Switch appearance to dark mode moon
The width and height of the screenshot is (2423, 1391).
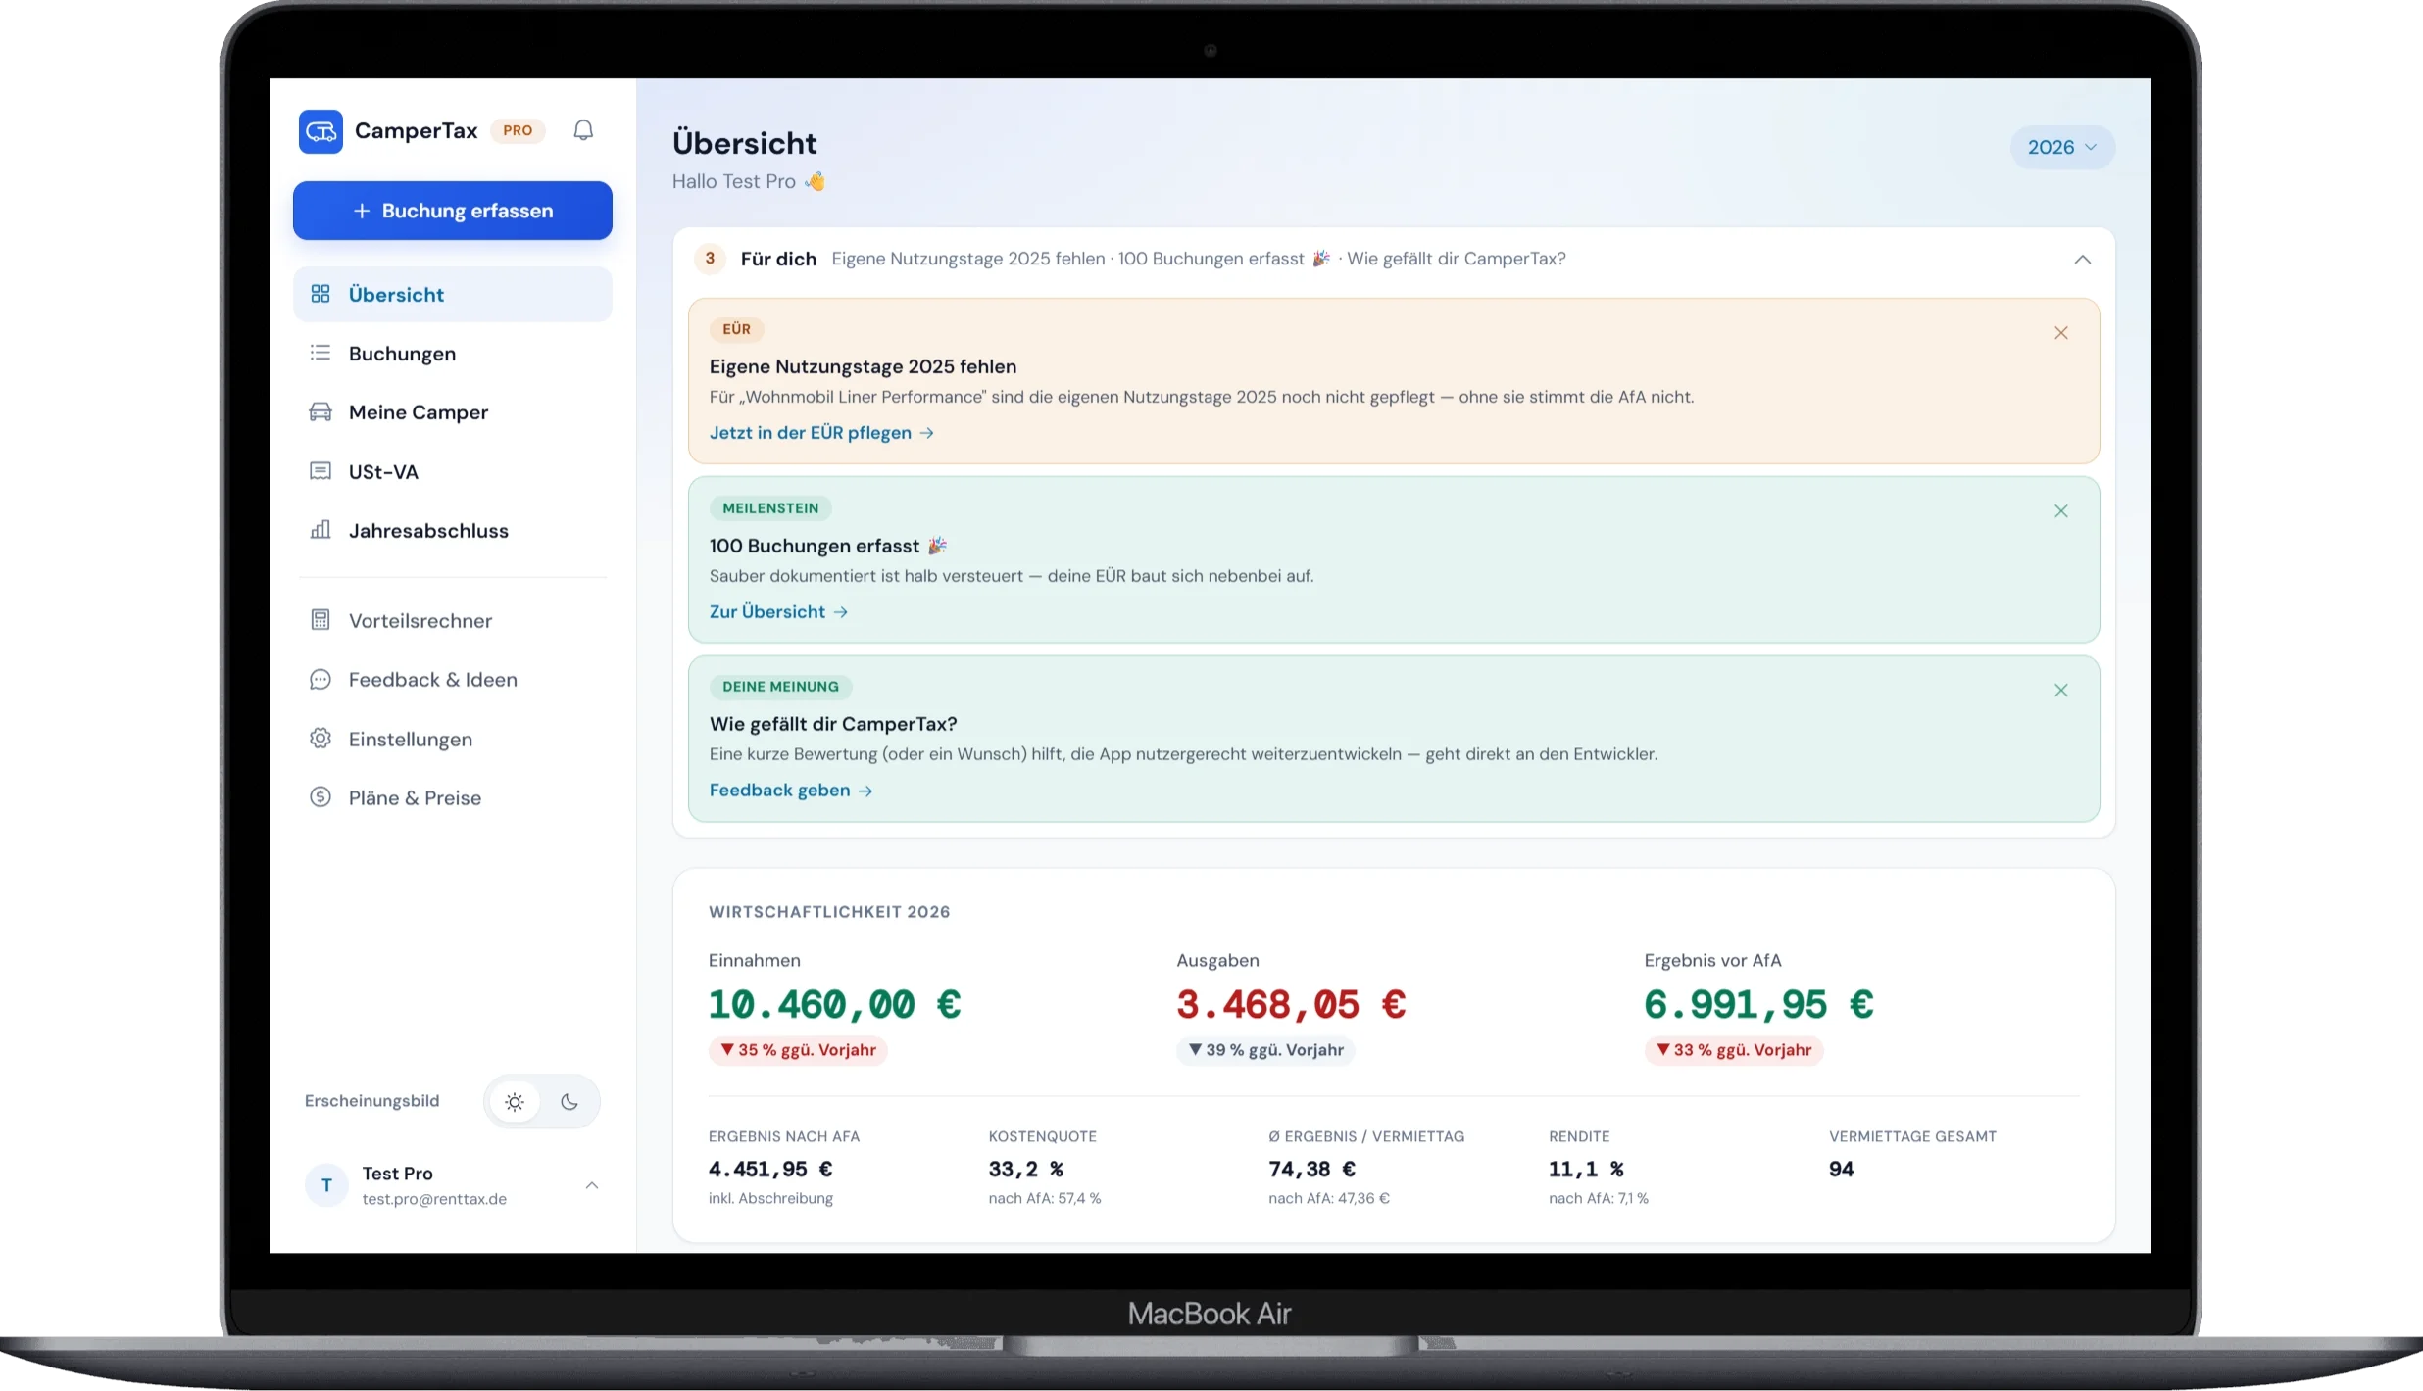click(x=569, y=1102)
